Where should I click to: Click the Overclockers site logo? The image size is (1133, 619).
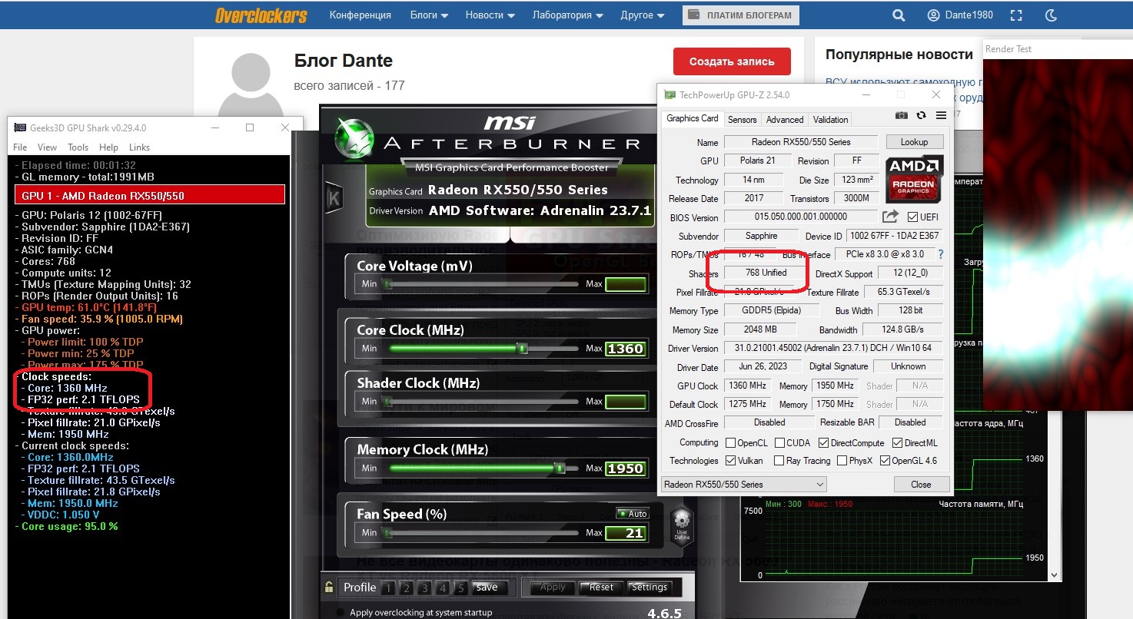point(261,15)
